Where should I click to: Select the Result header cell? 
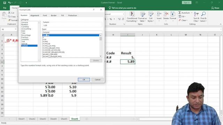(128, 53)
